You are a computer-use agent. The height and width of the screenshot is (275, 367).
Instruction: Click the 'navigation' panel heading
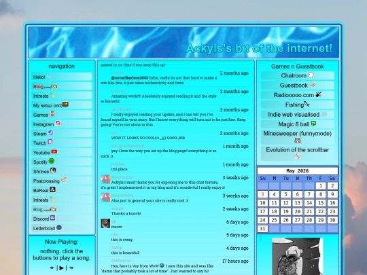[62, 66]
